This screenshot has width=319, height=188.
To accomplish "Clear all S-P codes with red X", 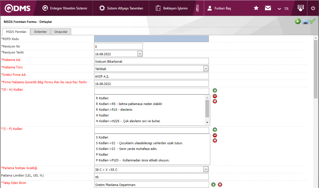I will (x=215, y=140).
